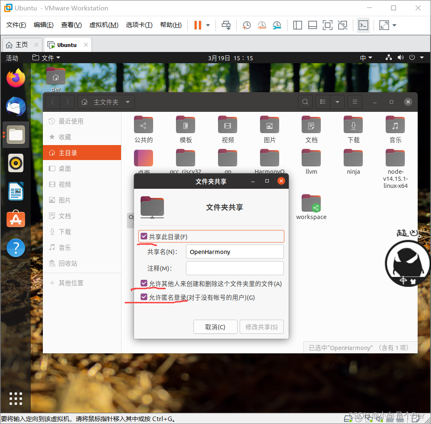Open the Files app in the dock
This screenshot has width=431, height=424.
click(15, 135)
